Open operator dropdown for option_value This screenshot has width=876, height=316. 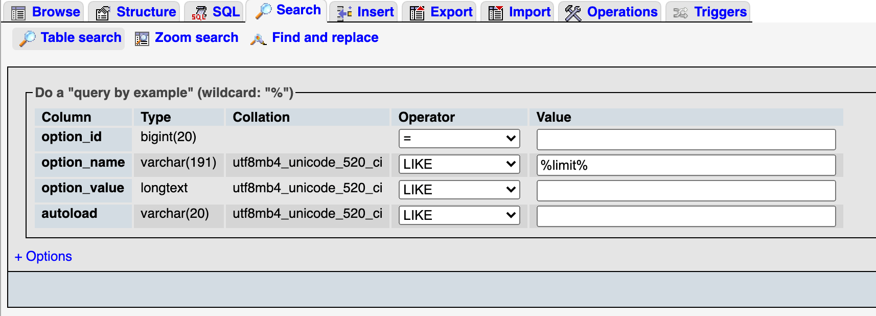pyautogui.click(x=459, y=190)
